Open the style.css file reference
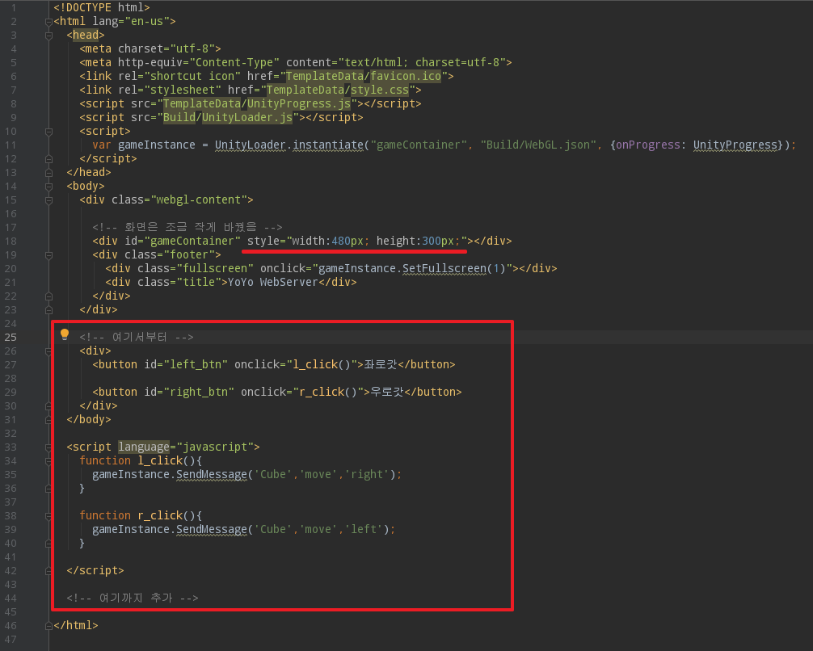Image resolution: width=813 pixels, height=651 pixels. [x=380, y=90]
